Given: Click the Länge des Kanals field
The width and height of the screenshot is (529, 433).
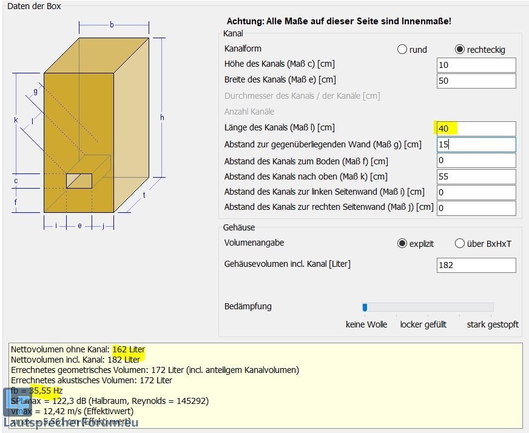Looking at the screenshot, I should point(476,129).
